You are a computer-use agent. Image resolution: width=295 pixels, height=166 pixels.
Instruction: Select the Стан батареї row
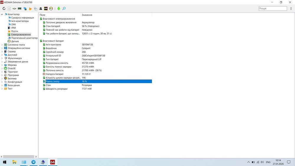(x=96, y=26)
